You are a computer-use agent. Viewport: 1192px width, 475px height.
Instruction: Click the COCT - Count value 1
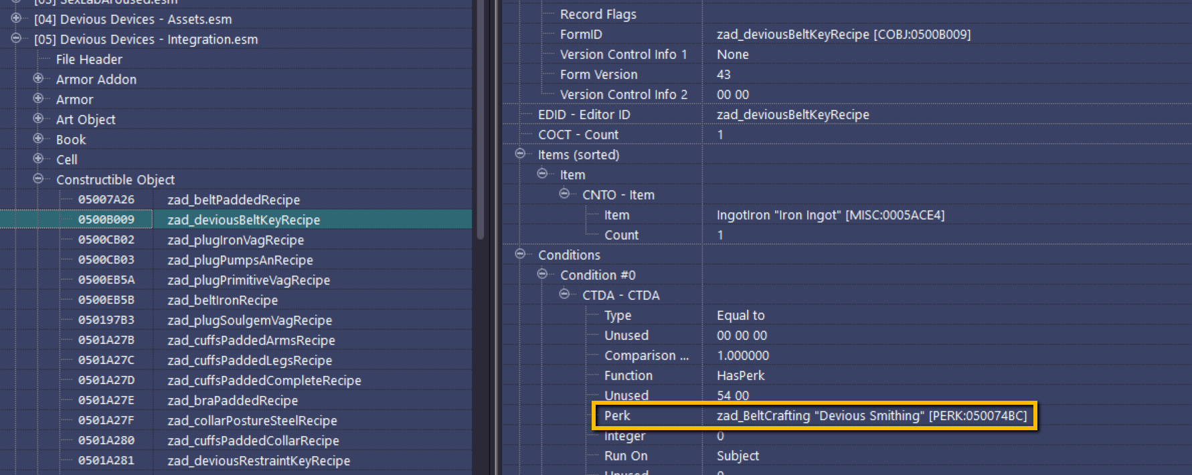pos(720,134)
